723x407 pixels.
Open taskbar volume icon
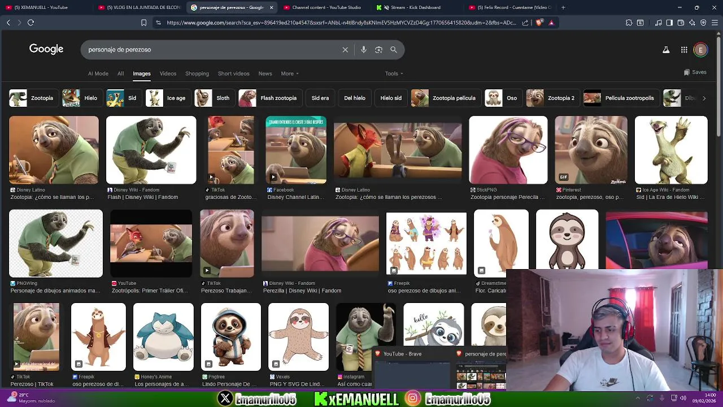[683, 398]
